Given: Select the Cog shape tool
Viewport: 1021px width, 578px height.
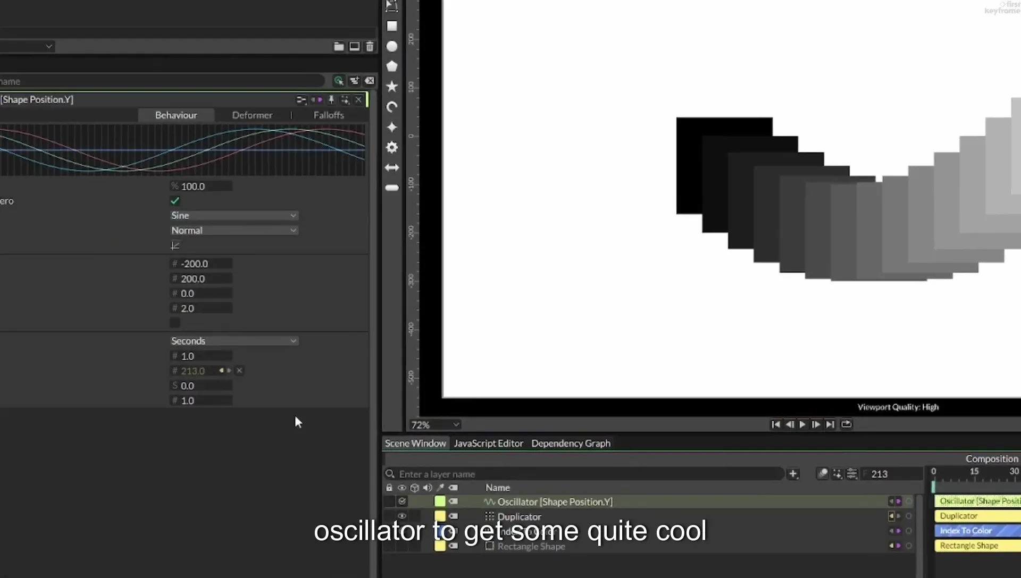Looking at the screenshot, I should 392,147.
